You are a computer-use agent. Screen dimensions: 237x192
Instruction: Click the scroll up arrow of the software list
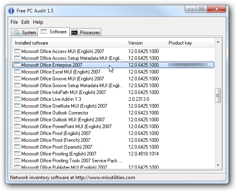tap(218, 42)
